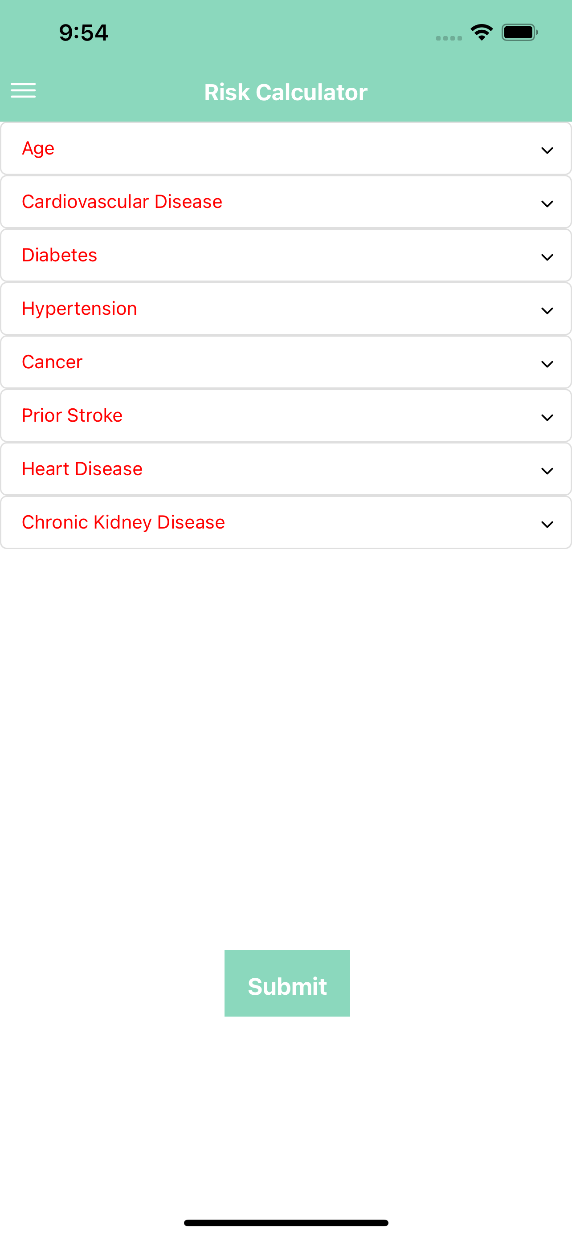Screen dimensions: 572x1237
Task: Tap the clock showing 9:54
Action: [x=84, y=33]
